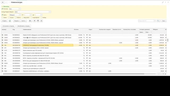Open the Цены price type dropdown
This screenshot has width=170, height=96.
(x=20, y=15)
